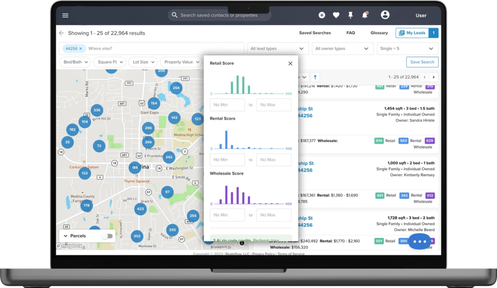Expand the Parcels panel chevron
This screenshot has height=288, width=497.
pyautogui.click(x=66, y=236)
